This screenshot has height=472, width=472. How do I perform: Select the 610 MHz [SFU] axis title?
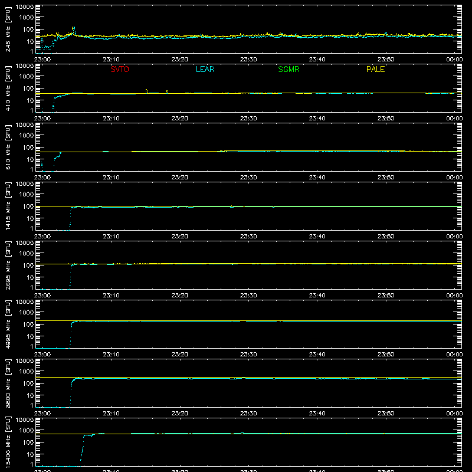[x=8, y=147]
